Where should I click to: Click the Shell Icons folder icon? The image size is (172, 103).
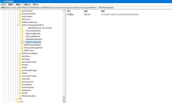point(20,19)
